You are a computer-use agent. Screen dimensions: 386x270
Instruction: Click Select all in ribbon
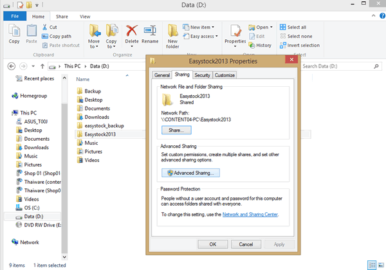coord(293,27)
